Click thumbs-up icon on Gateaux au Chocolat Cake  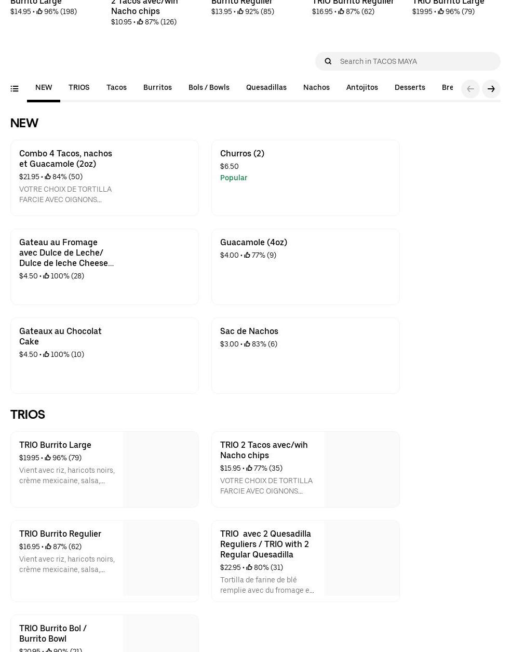pos(46,355)
